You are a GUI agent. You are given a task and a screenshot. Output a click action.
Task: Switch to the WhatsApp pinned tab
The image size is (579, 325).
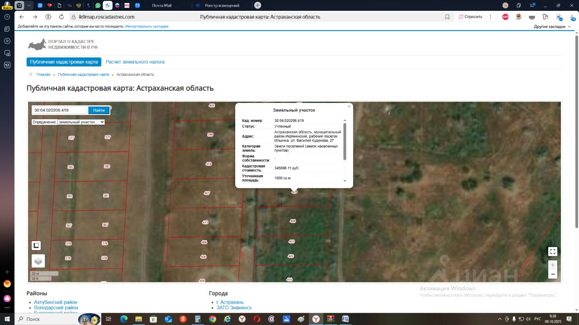[x=98, y=5]
